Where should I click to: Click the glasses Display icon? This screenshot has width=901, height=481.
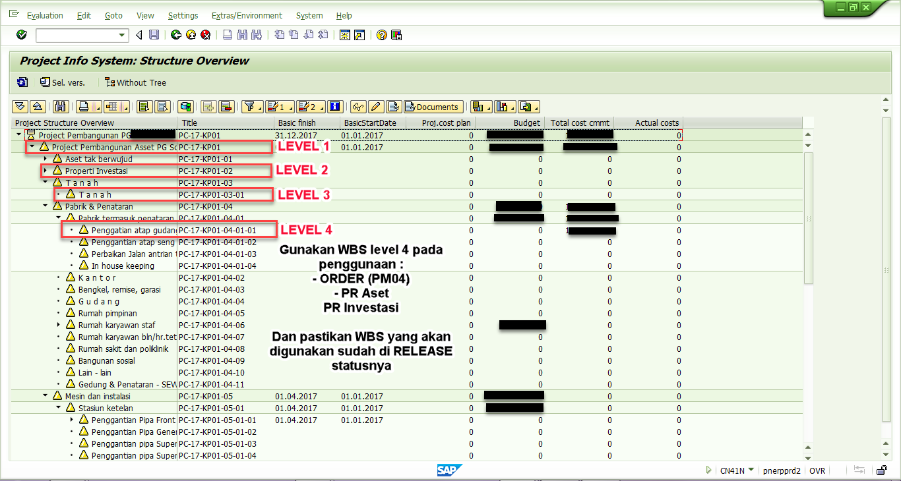tap(358, 106)
